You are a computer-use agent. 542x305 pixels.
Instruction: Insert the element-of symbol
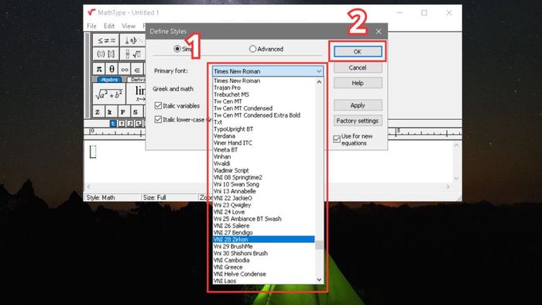(137, 69)
